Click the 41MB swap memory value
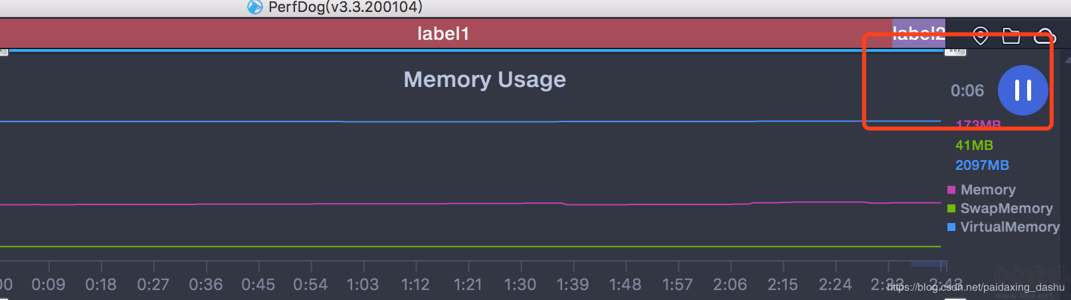This screenshot has width=1071, height=300. 974,145
